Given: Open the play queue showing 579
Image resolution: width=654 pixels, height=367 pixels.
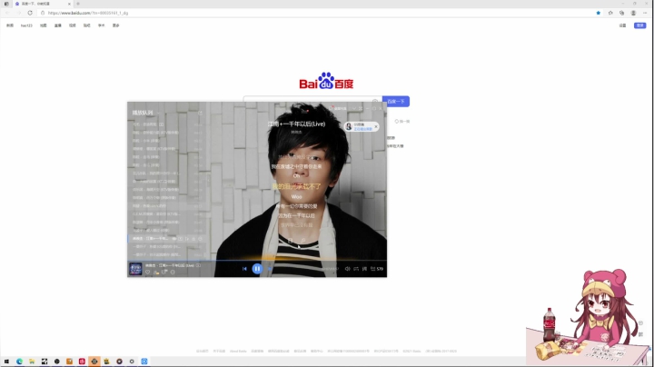Looking at the screenshot, I should click(377, 269).
